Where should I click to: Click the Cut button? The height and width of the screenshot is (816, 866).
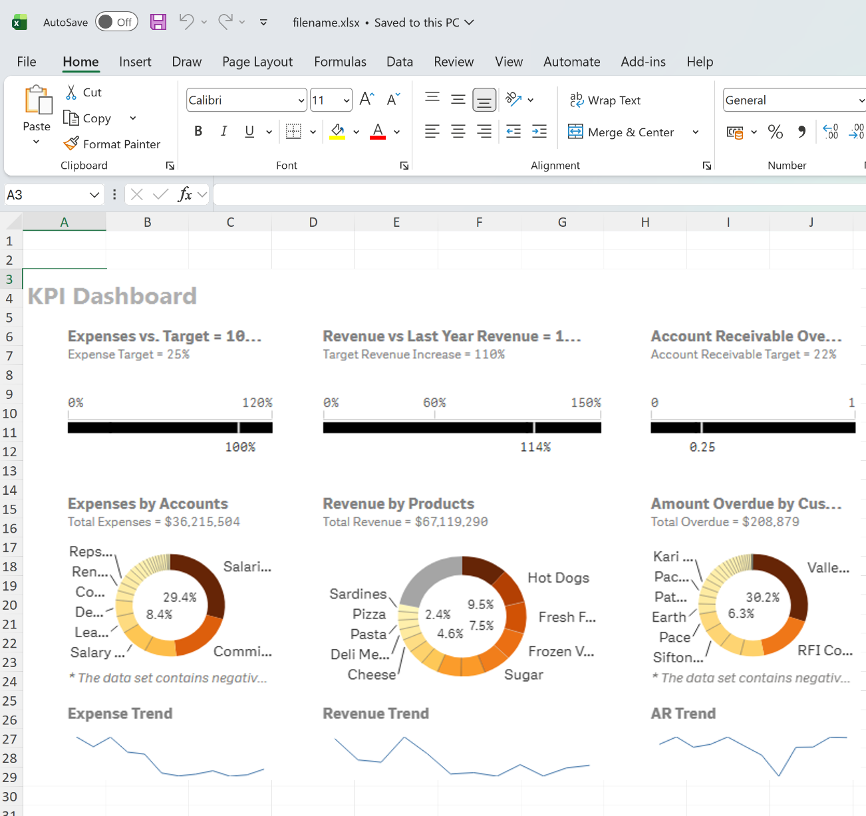tap(84, 92)
